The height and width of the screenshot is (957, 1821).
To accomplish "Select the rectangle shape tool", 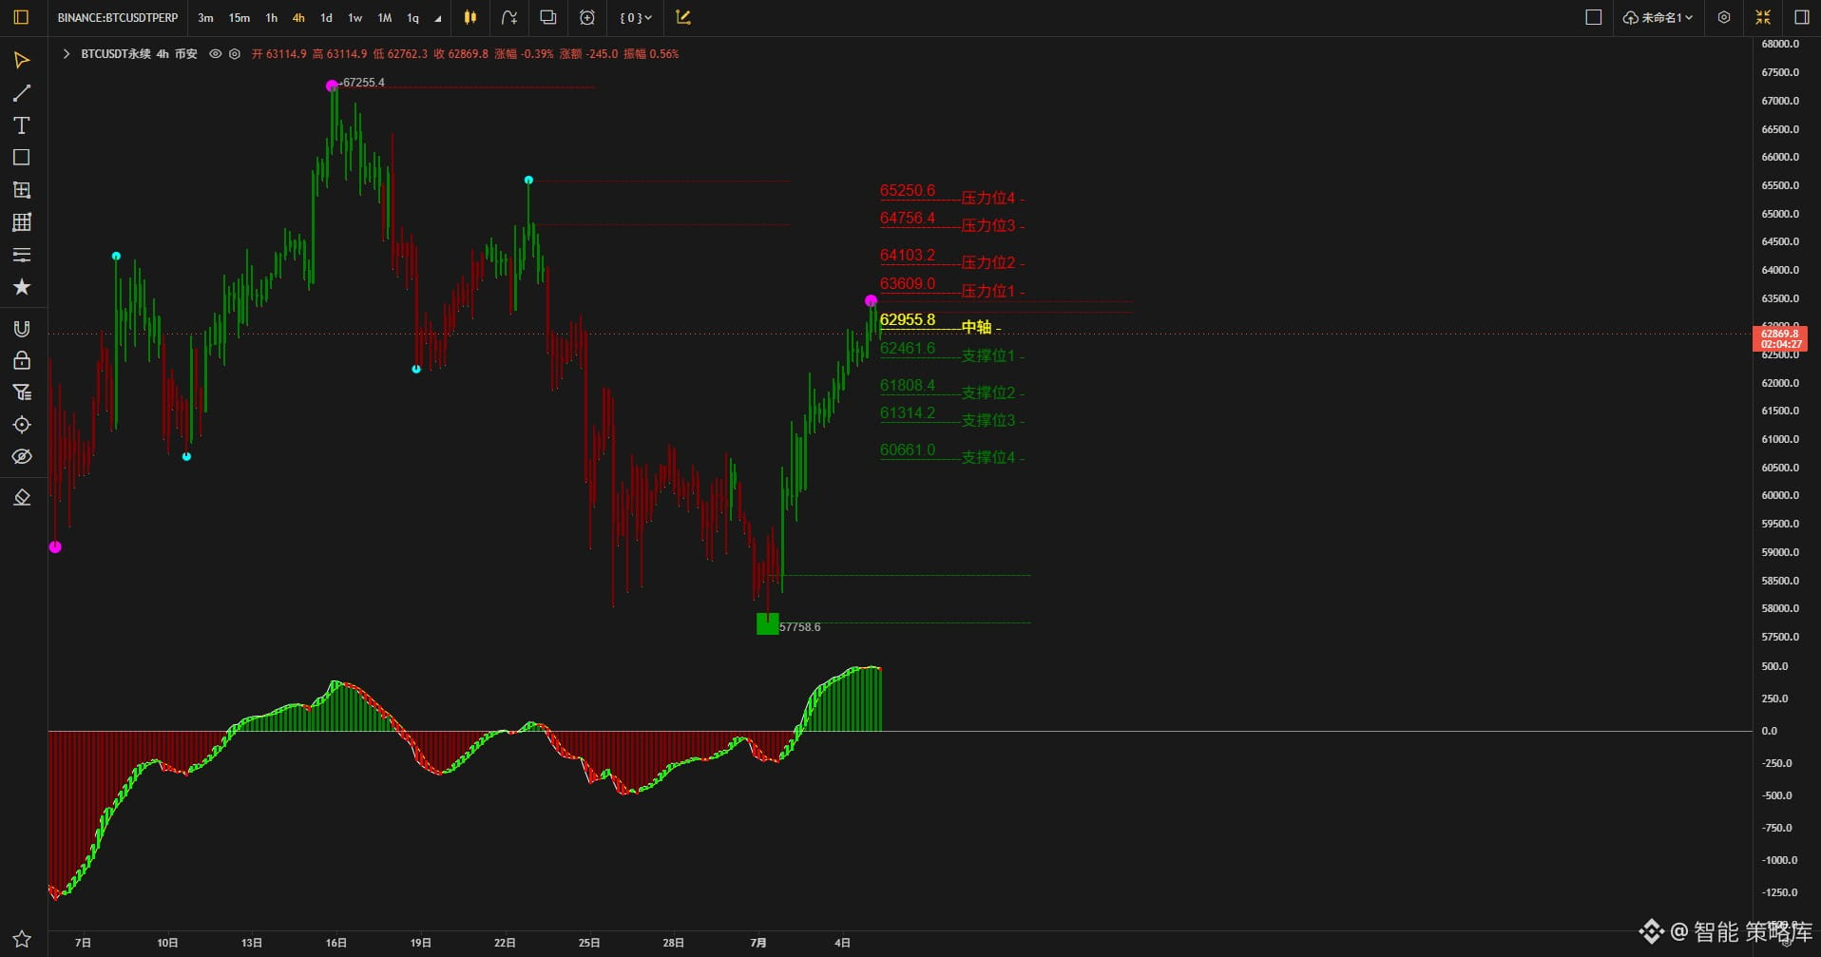I will point(21,158).
